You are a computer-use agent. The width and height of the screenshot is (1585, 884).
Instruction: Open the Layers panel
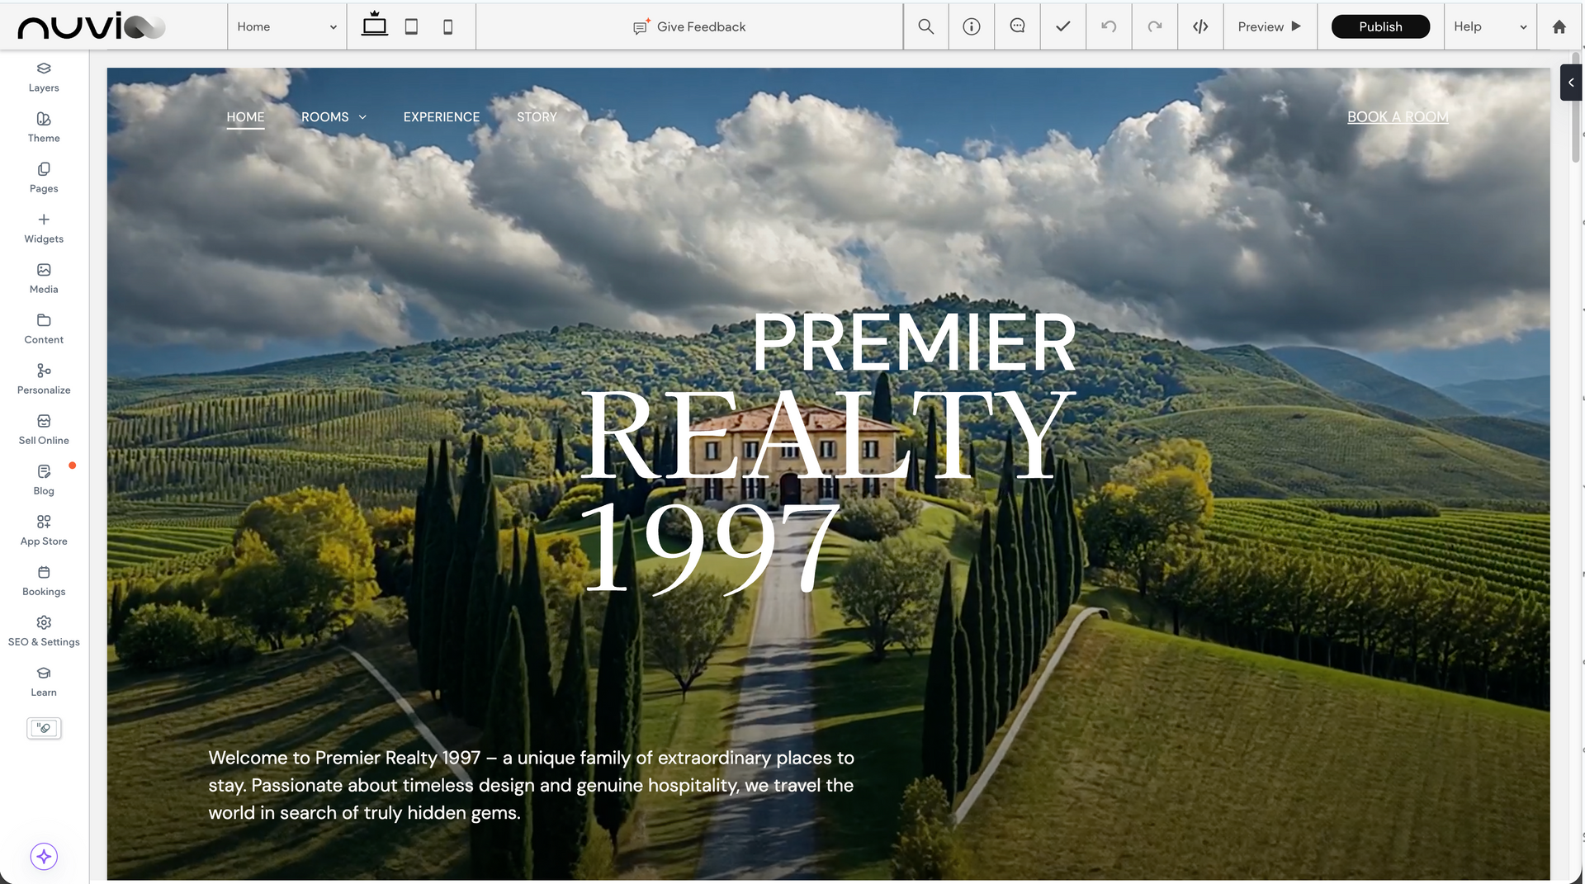pyautogui.click(x=43, y=77)
